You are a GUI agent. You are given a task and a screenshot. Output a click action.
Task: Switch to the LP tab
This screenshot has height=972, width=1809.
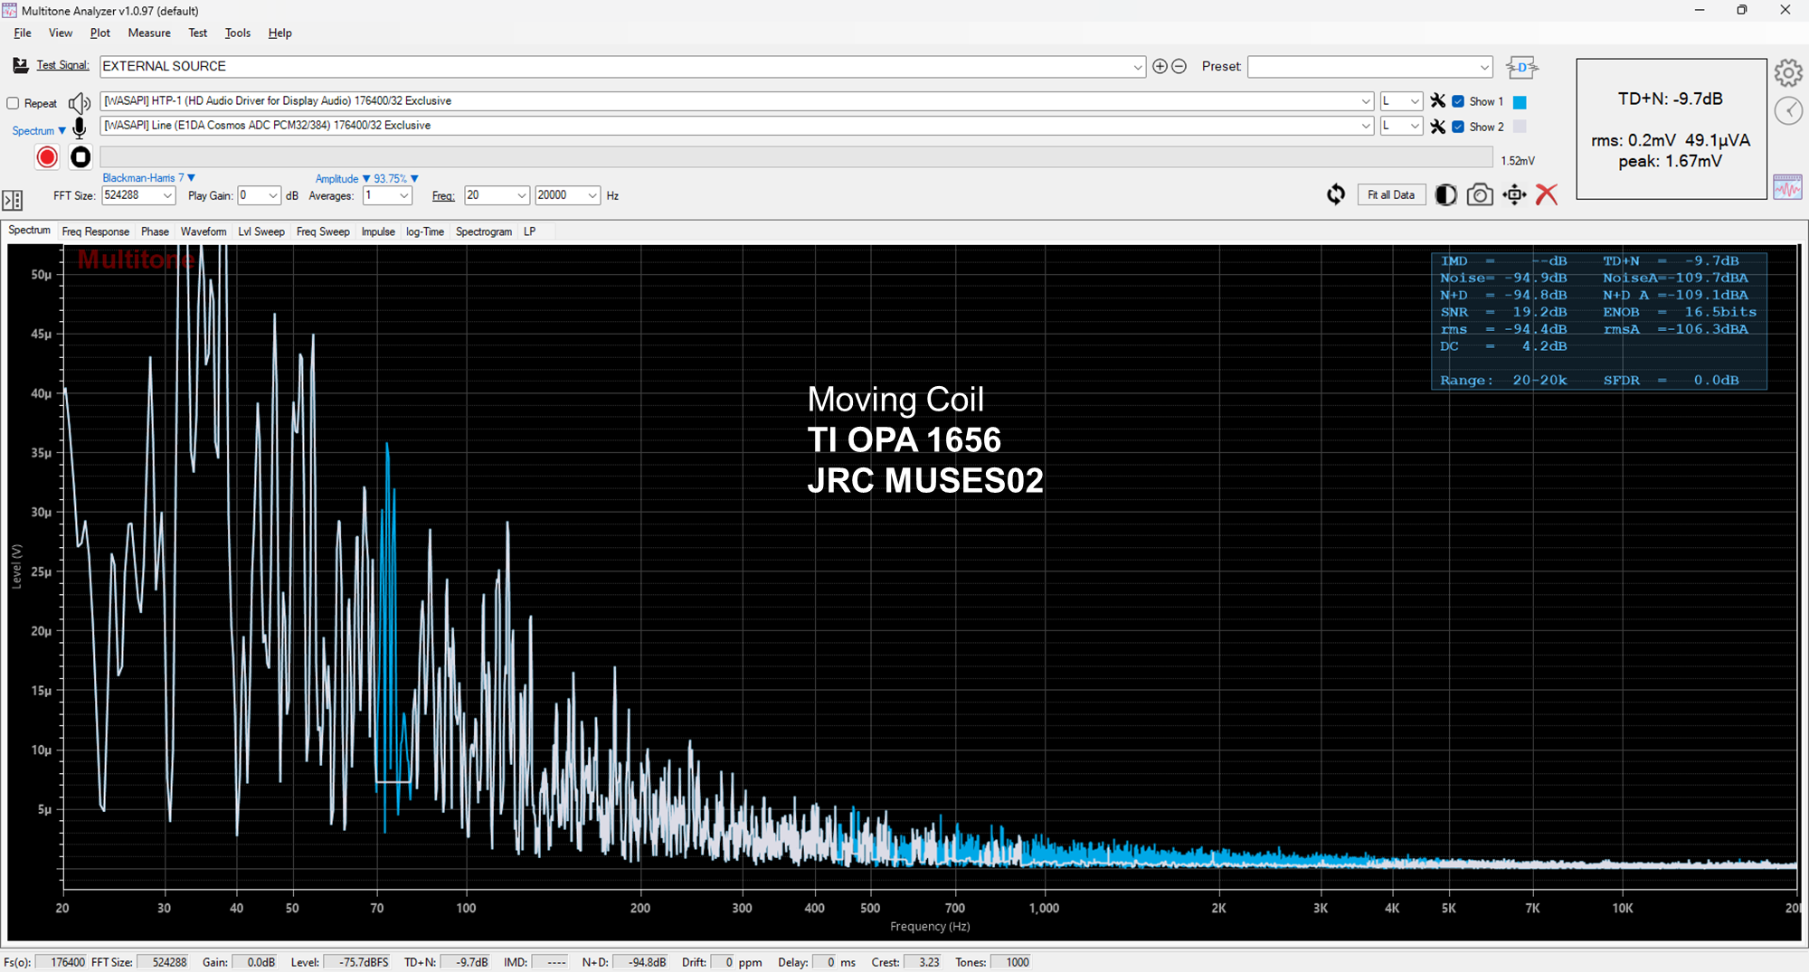pyautogui.click(x=530, y=231)
